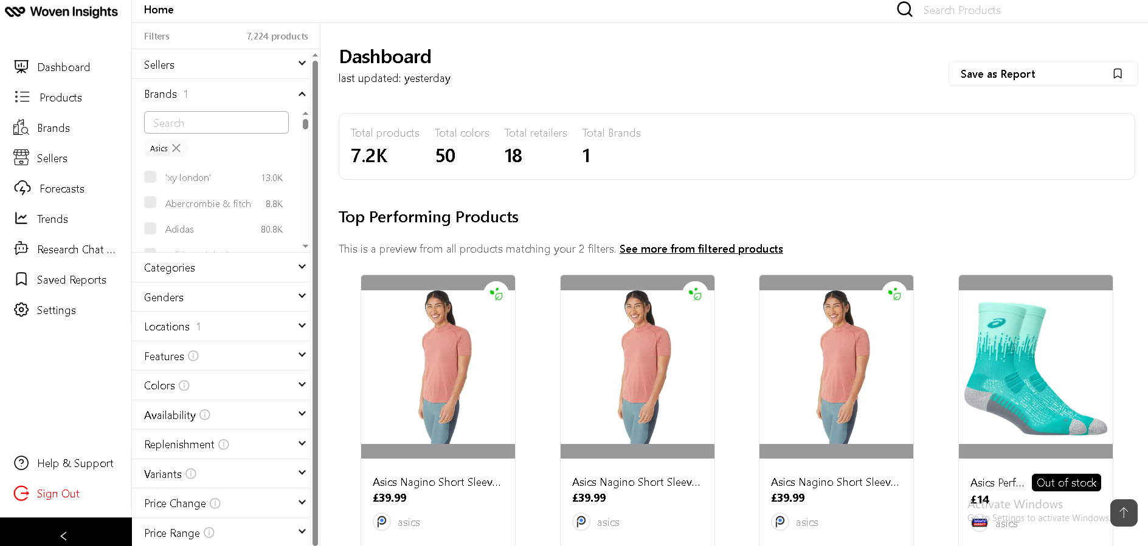Collapse the Brands filter section
1148x546 pixels.
pos(302,94)
